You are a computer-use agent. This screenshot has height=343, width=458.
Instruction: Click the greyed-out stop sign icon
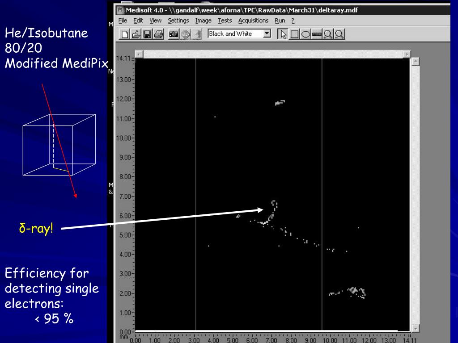point(186,34)
